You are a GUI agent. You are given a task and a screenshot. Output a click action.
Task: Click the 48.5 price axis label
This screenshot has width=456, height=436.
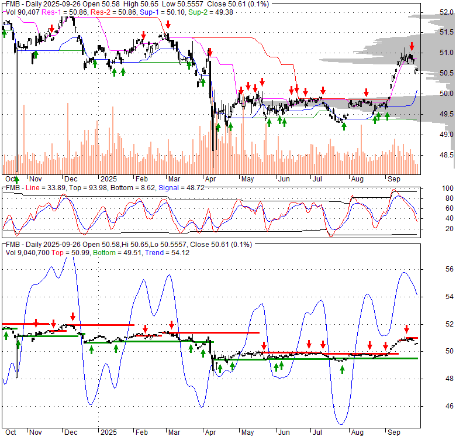tap(447, 155)
